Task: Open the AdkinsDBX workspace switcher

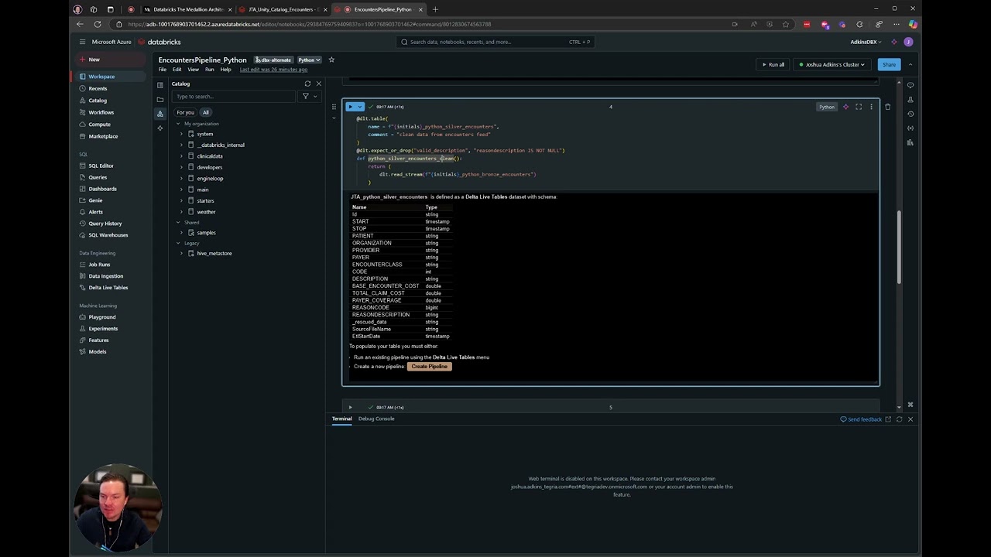Action: coord(866,42)
